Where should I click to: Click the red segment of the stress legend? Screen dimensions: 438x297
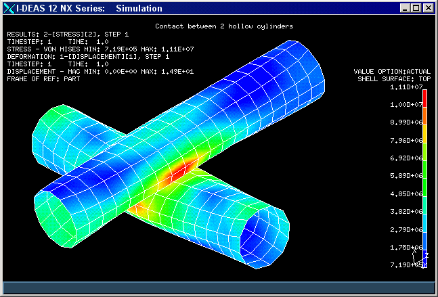425,97
